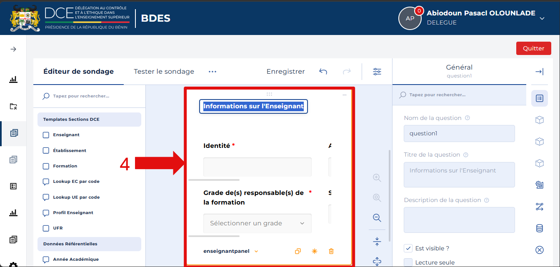Image resolution: width=560 pixels, height=267 pixels.
Task: Click help icon beside Nom de la question
Action: click(467, 118)
